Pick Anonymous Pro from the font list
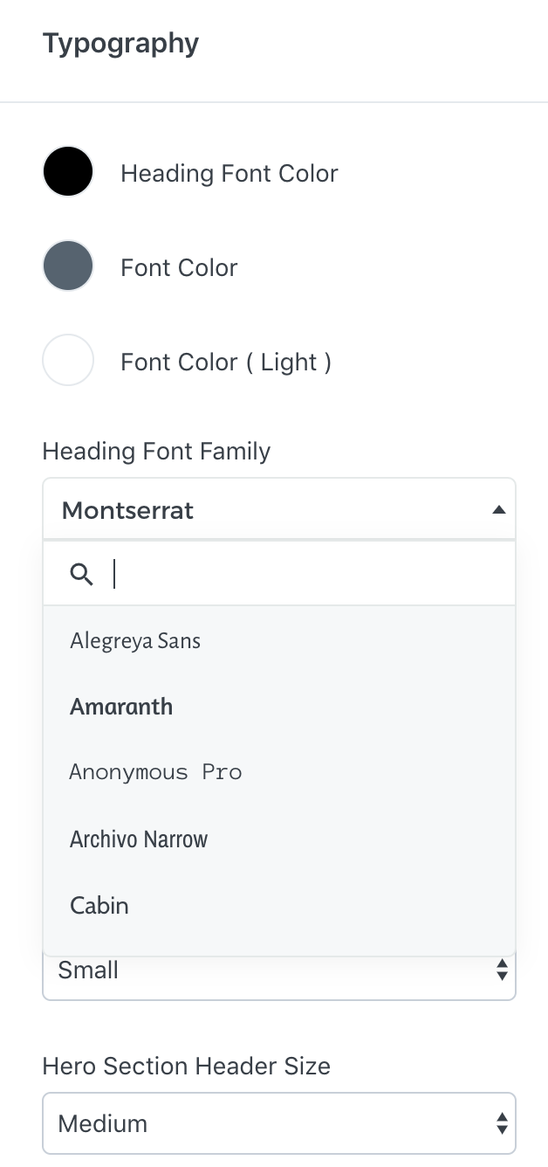 155,772
